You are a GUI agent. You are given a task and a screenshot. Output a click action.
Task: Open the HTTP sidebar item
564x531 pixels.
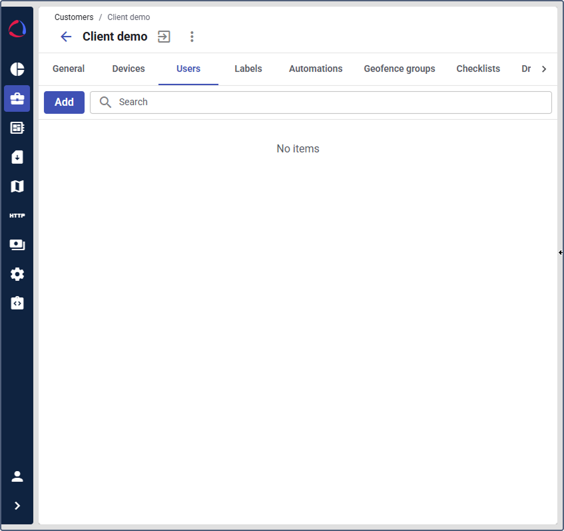coord(17,216)
